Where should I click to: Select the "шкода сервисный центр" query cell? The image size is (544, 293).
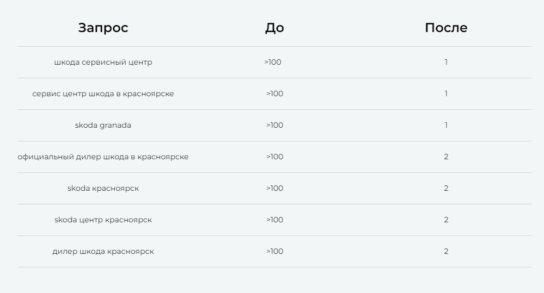click(x=103, y=62)
